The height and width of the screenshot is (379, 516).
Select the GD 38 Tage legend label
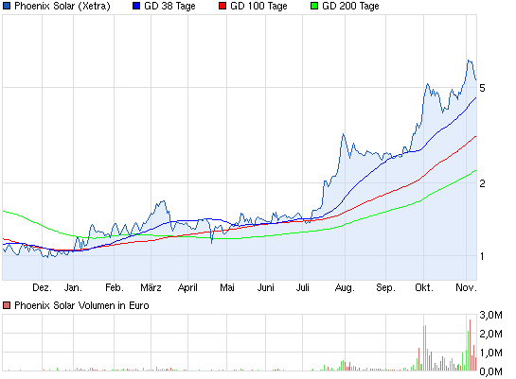pos(169,6)
